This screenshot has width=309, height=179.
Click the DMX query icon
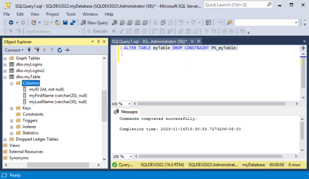(x=130, y=23)
